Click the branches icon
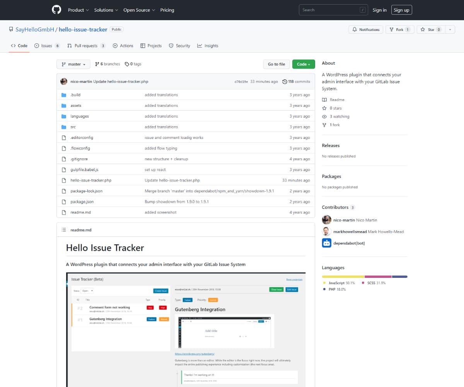Screen dimensions: 464x387 coord(97,64)
